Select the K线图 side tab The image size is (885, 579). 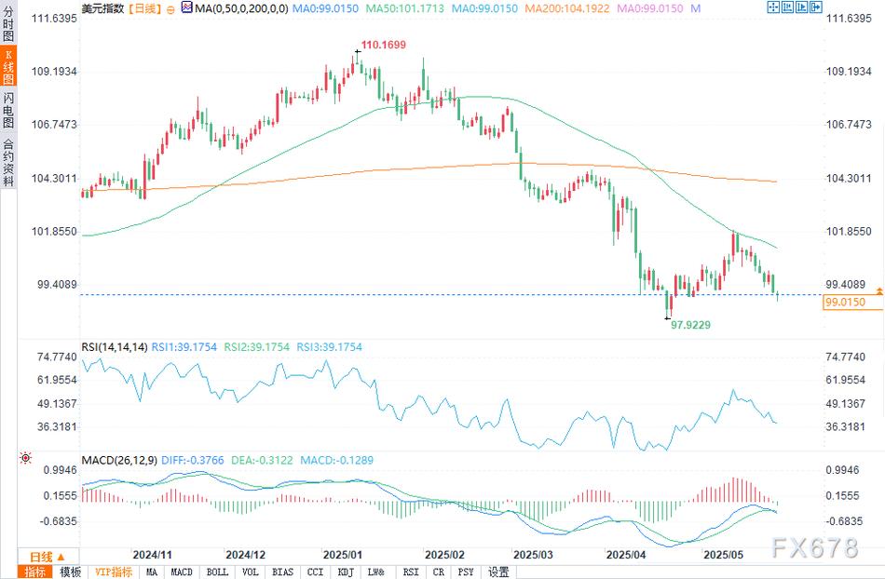tap(8, 71)
